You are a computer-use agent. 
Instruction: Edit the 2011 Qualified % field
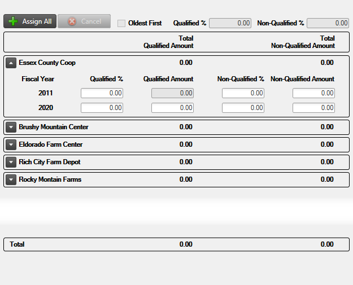point(102,93)
